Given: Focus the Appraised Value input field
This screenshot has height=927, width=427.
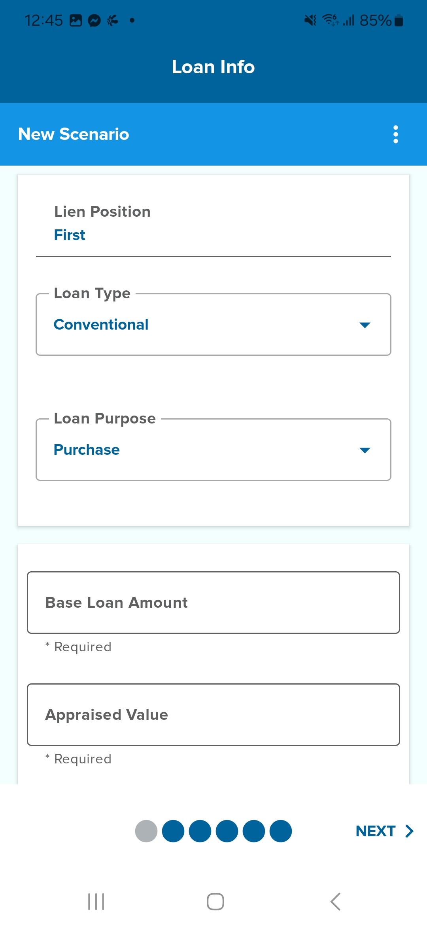Looking at the screenshot, I should point(213,715).
